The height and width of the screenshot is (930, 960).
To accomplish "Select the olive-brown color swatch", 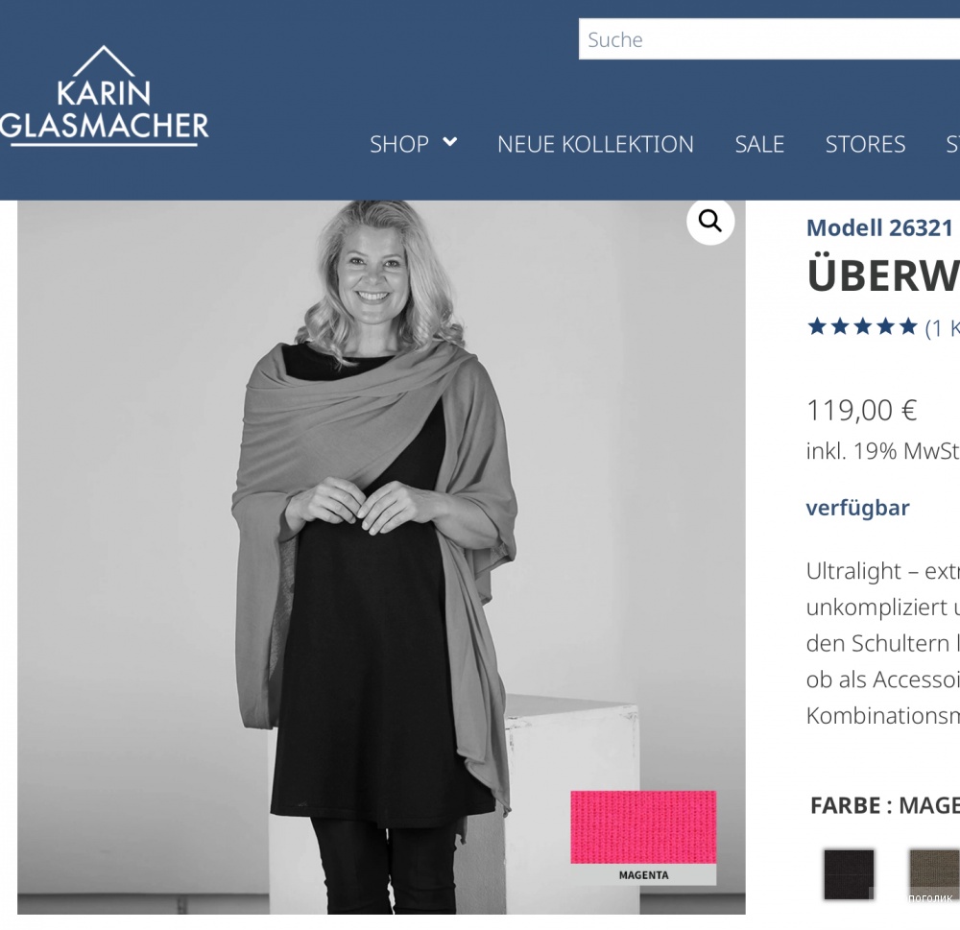I will 934,873.
